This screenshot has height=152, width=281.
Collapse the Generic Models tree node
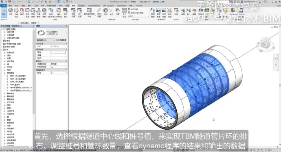[4, 73]
